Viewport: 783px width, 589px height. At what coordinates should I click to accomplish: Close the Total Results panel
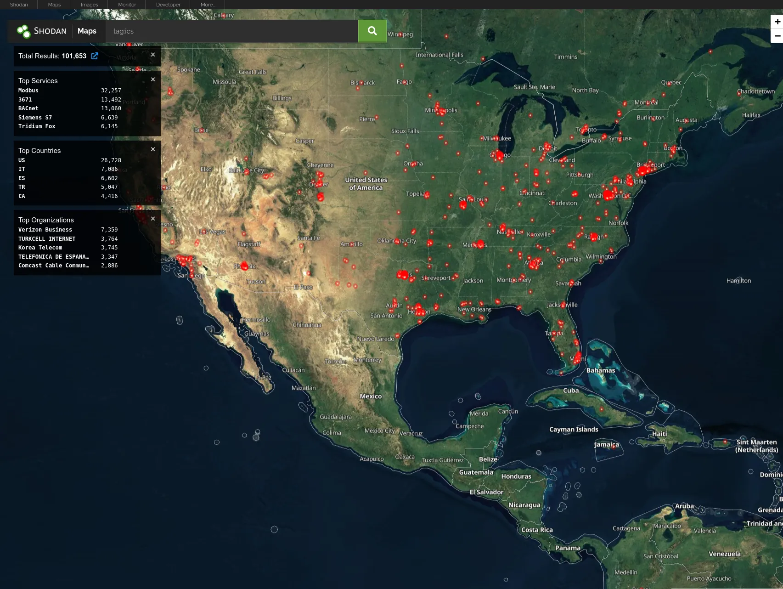click(153, 54)
